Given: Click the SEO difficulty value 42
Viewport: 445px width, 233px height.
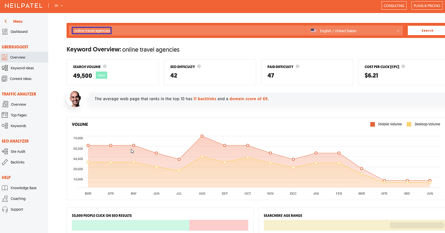Looking at the screenshot, I should pyautogui.click(x=174, y=76).
